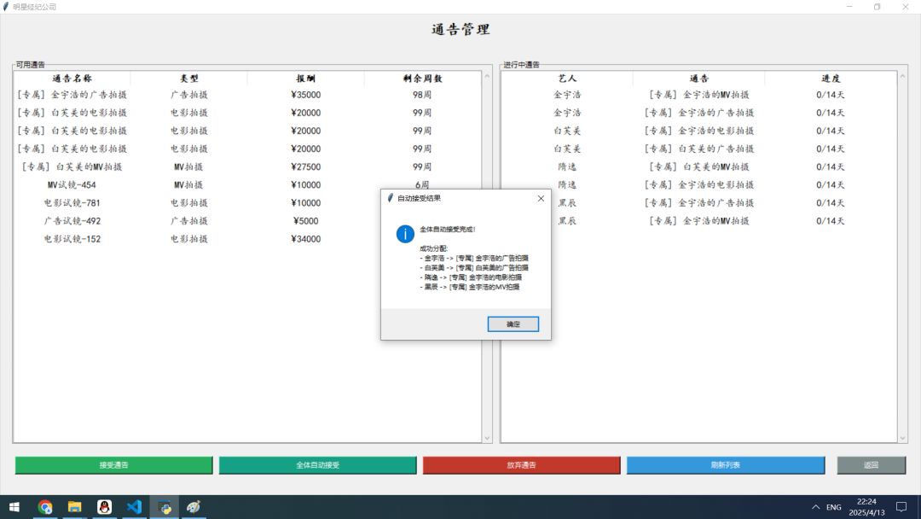Click '0/14天' progress in 隋逸 白芙美的MV拍摄 row
This screenshot has height=519, width=921.
coord(831,167)
